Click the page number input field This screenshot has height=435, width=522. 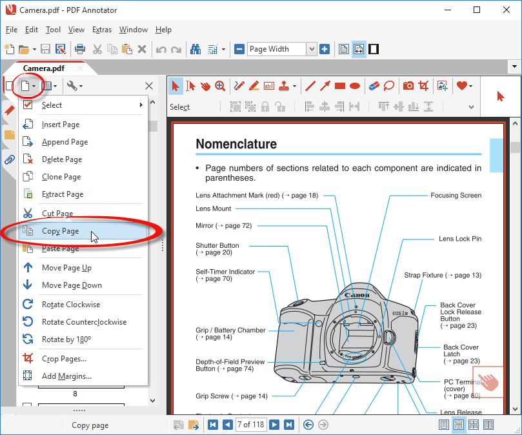point(250,425)
